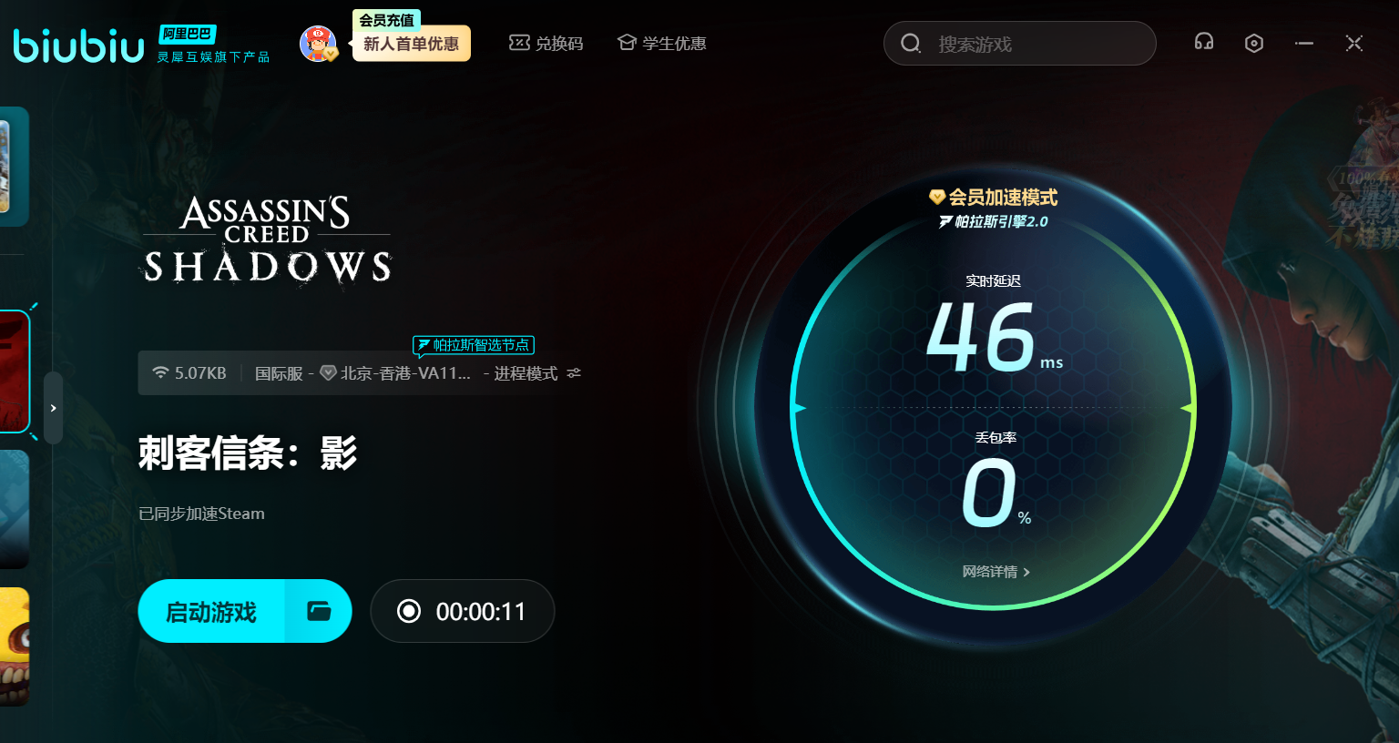
Task: Click the search magnifier icon
Action: pos(911,44)
